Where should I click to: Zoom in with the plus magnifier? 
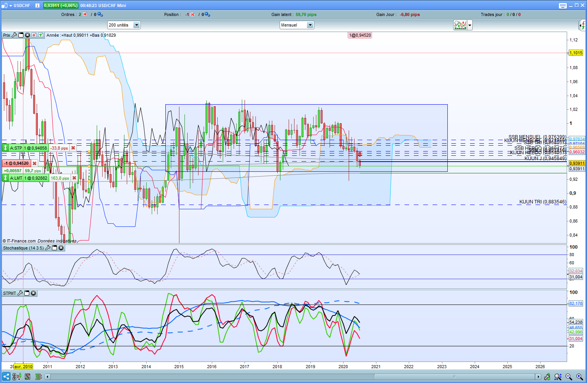(x=580, y=377)
